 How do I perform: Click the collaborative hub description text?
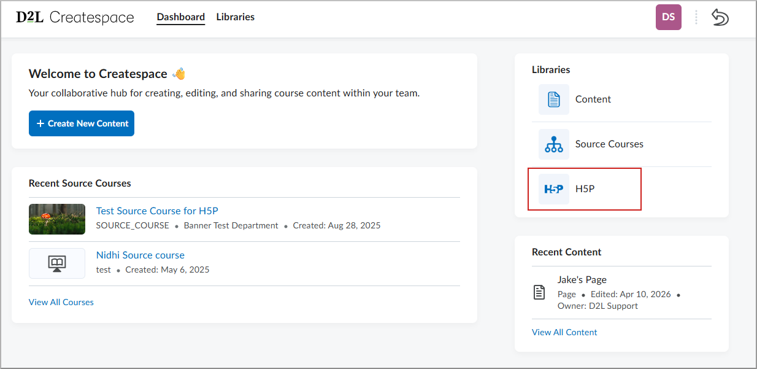point(225,94)
